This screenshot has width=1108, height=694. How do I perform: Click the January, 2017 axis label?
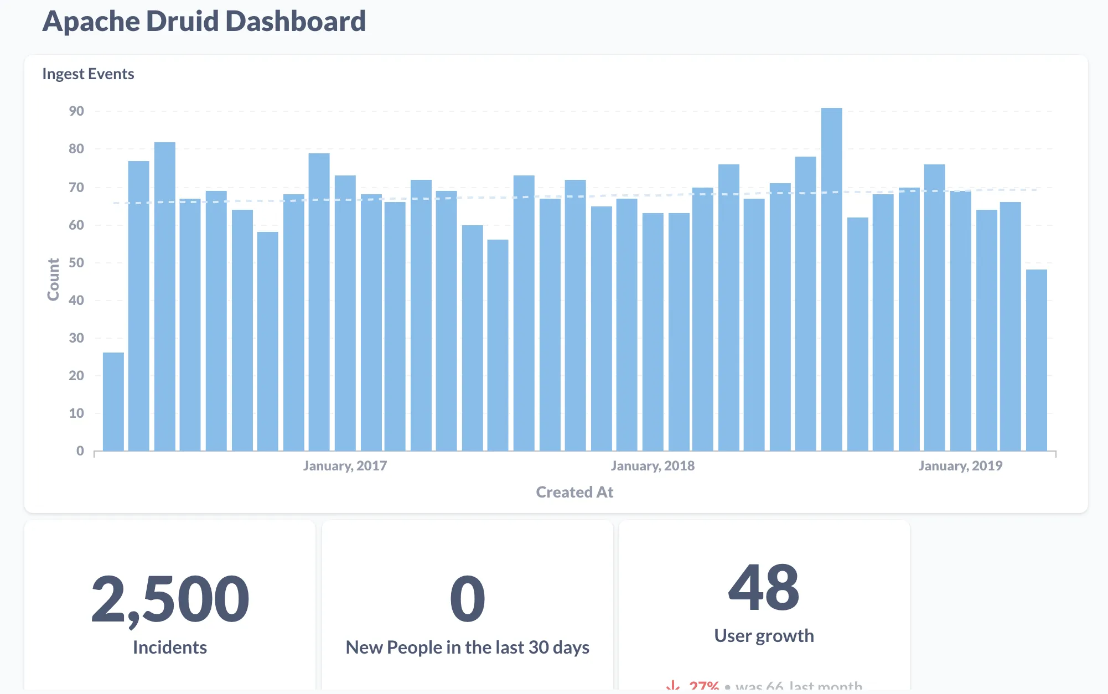[x=345, y=465]
